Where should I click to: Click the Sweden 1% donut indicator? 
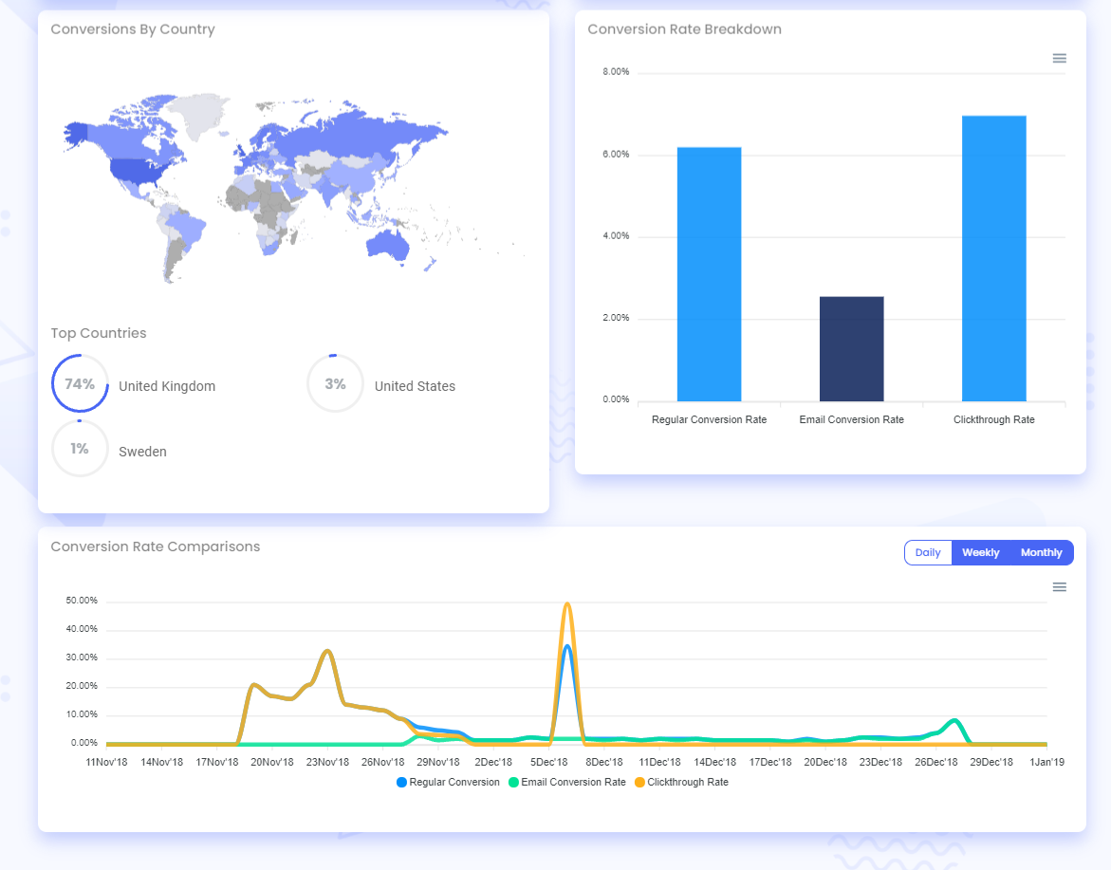[x=80, y=448]
